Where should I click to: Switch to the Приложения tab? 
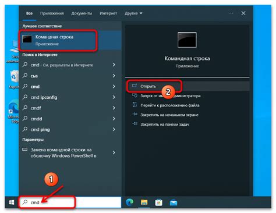(x=52, y=13)
